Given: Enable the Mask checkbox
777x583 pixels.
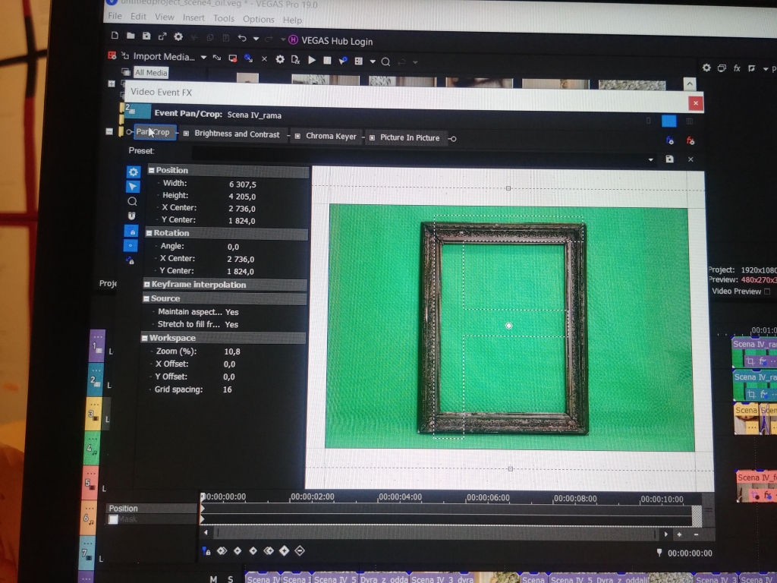Looking at the screenshot, I should (114, 520).
